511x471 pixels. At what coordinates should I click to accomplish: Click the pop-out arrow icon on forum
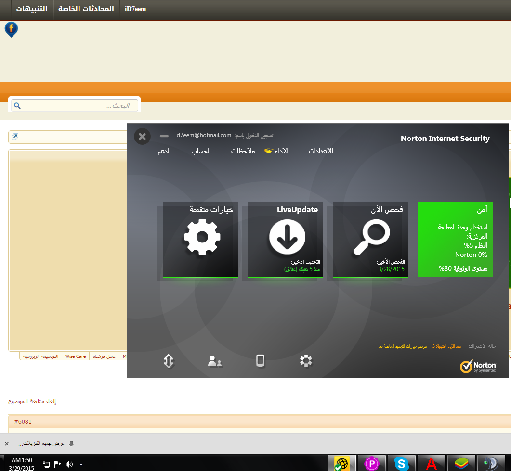click(x=14, y=137)
